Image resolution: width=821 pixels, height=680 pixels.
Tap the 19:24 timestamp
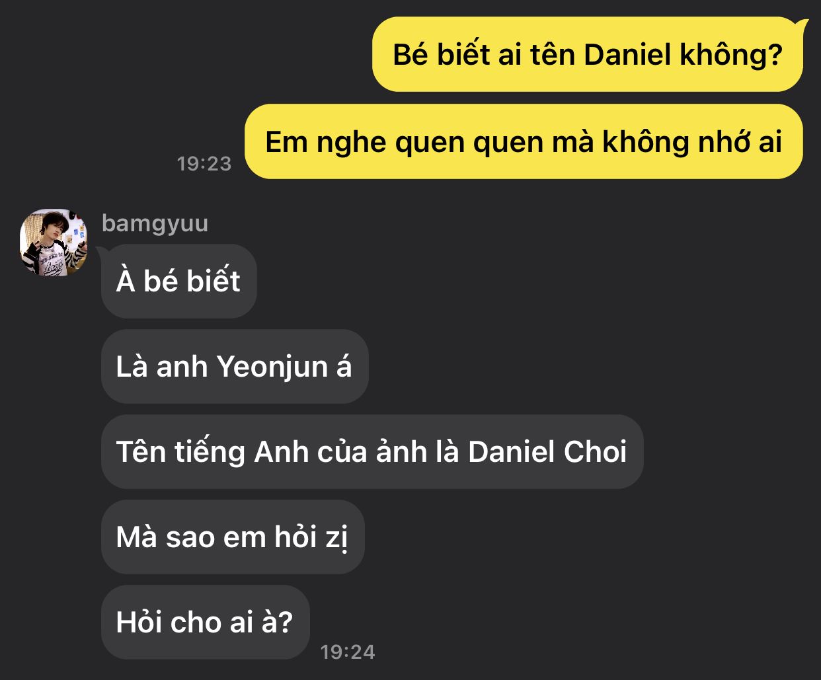348,652
